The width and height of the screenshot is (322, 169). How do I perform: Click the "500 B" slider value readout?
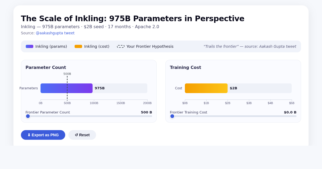click(x=147, y=112)
